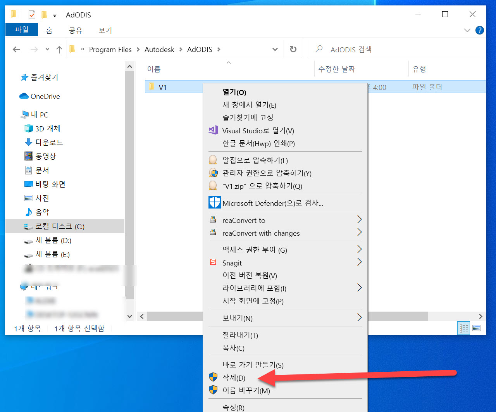
Task: Click Program Files in the breadcrumb
Action: click(x=110, y=49)
